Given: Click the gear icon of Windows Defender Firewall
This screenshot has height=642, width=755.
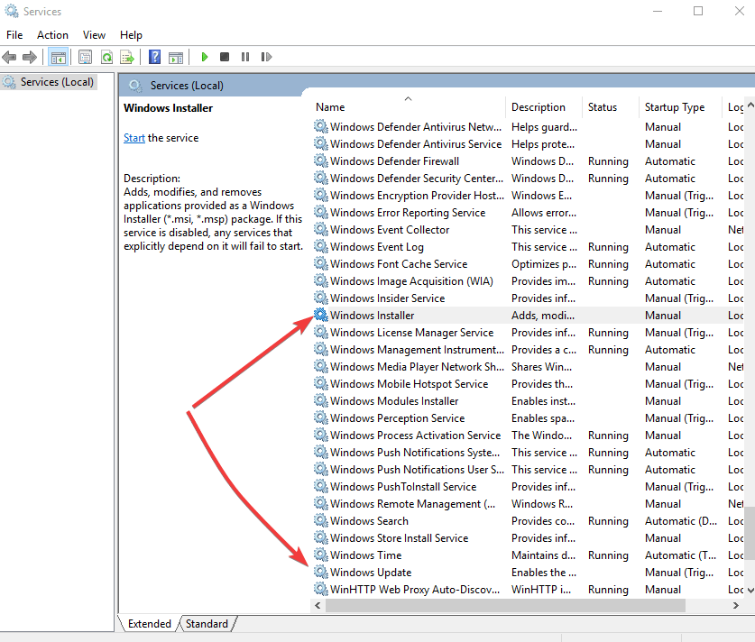Looking at the screenshot, I should point(321,160).
